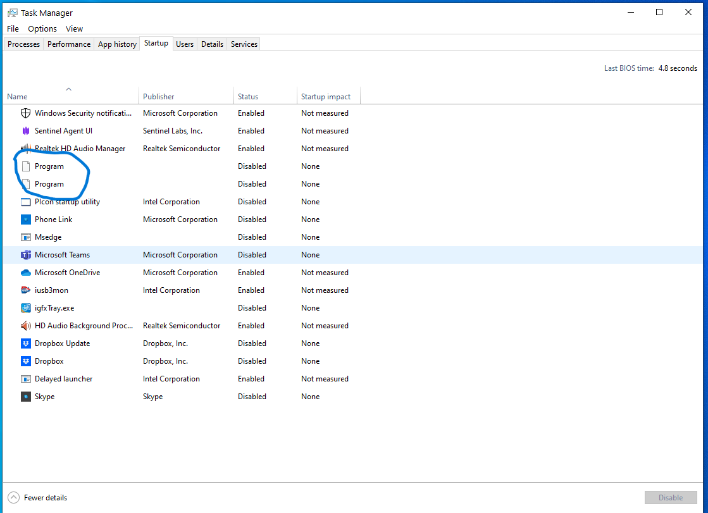Select the Dropbox Update entry name
Screen dimensions: 708x513
pyautogui.click(x=62, y=343)
